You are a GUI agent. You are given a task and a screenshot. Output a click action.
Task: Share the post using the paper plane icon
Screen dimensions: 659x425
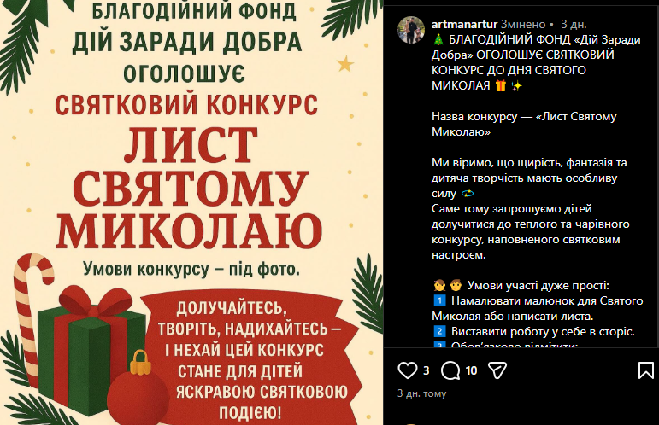[497, 370]
